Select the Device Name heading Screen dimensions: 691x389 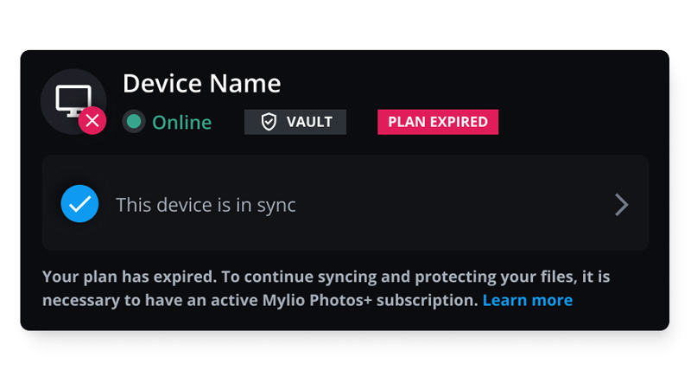(x=201, y=83)
